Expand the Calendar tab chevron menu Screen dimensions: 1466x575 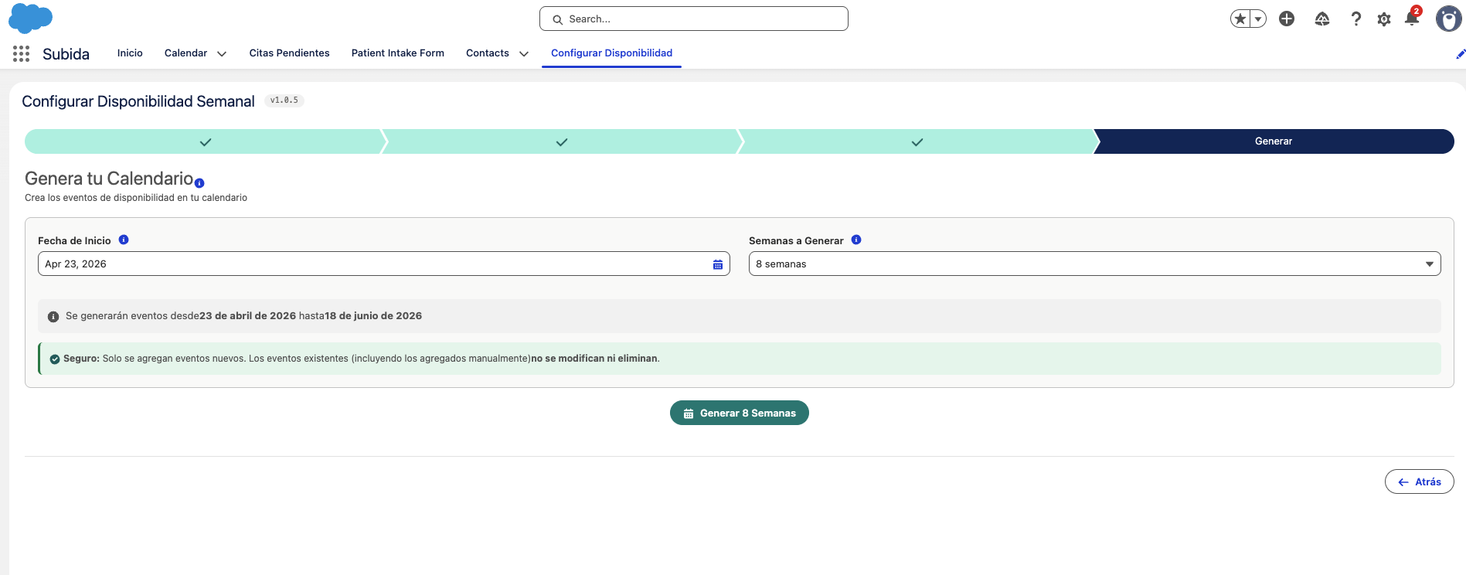(222, 54)
